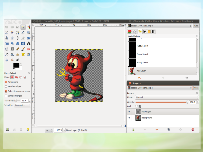
Task: Select the Eraser tool
Action: (28, 49)
